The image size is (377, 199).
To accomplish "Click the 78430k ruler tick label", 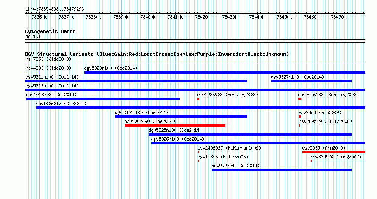I will 230,17.
